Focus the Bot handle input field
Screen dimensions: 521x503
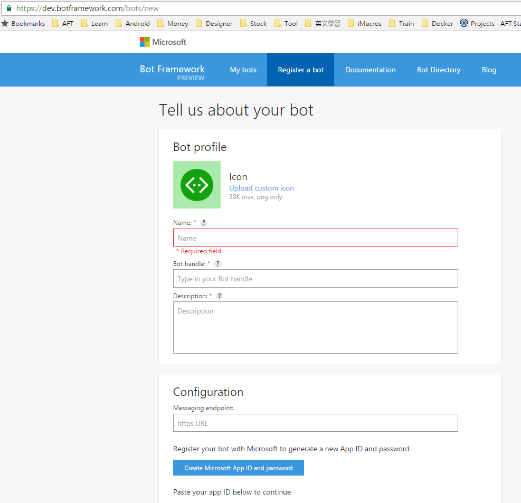[316, 278]
